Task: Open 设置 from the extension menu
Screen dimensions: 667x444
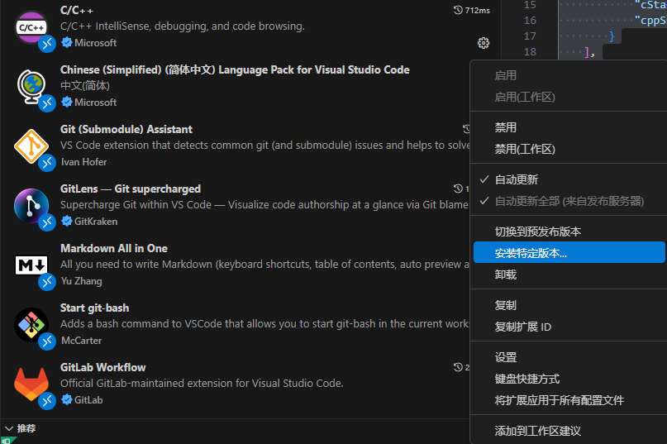Action: [569, 357]
